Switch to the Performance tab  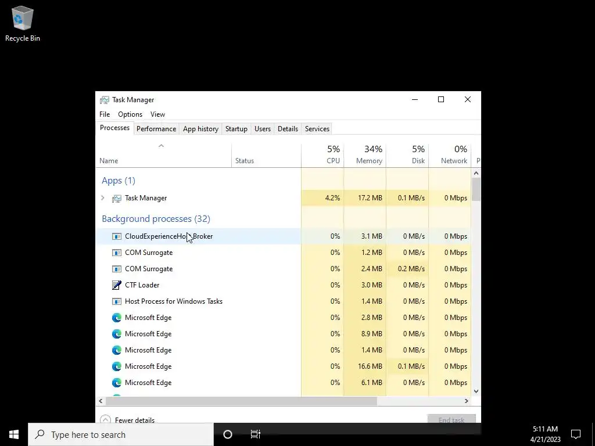(156, 129)
